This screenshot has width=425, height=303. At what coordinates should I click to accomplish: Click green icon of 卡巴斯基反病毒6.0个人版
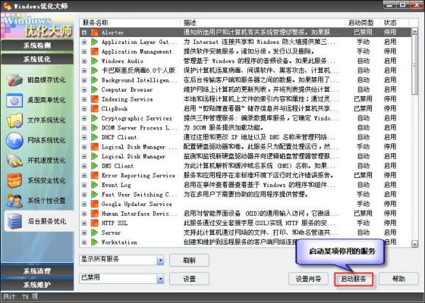point(95,70)
